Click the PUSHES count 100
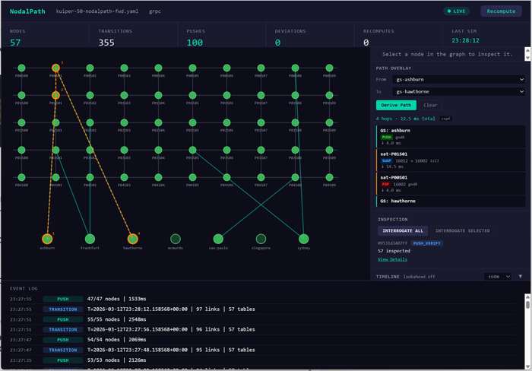The width and height of the screenshot is (532, 371). click(195, 43)
